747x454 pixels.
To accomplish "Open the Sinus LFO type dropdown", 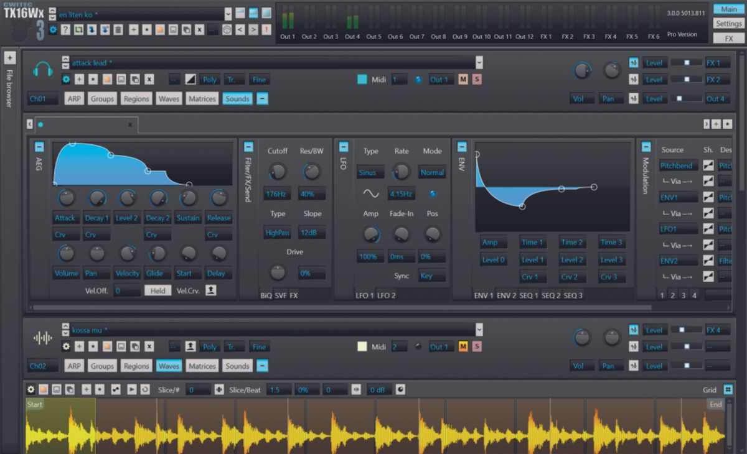I will coord(371,172).
